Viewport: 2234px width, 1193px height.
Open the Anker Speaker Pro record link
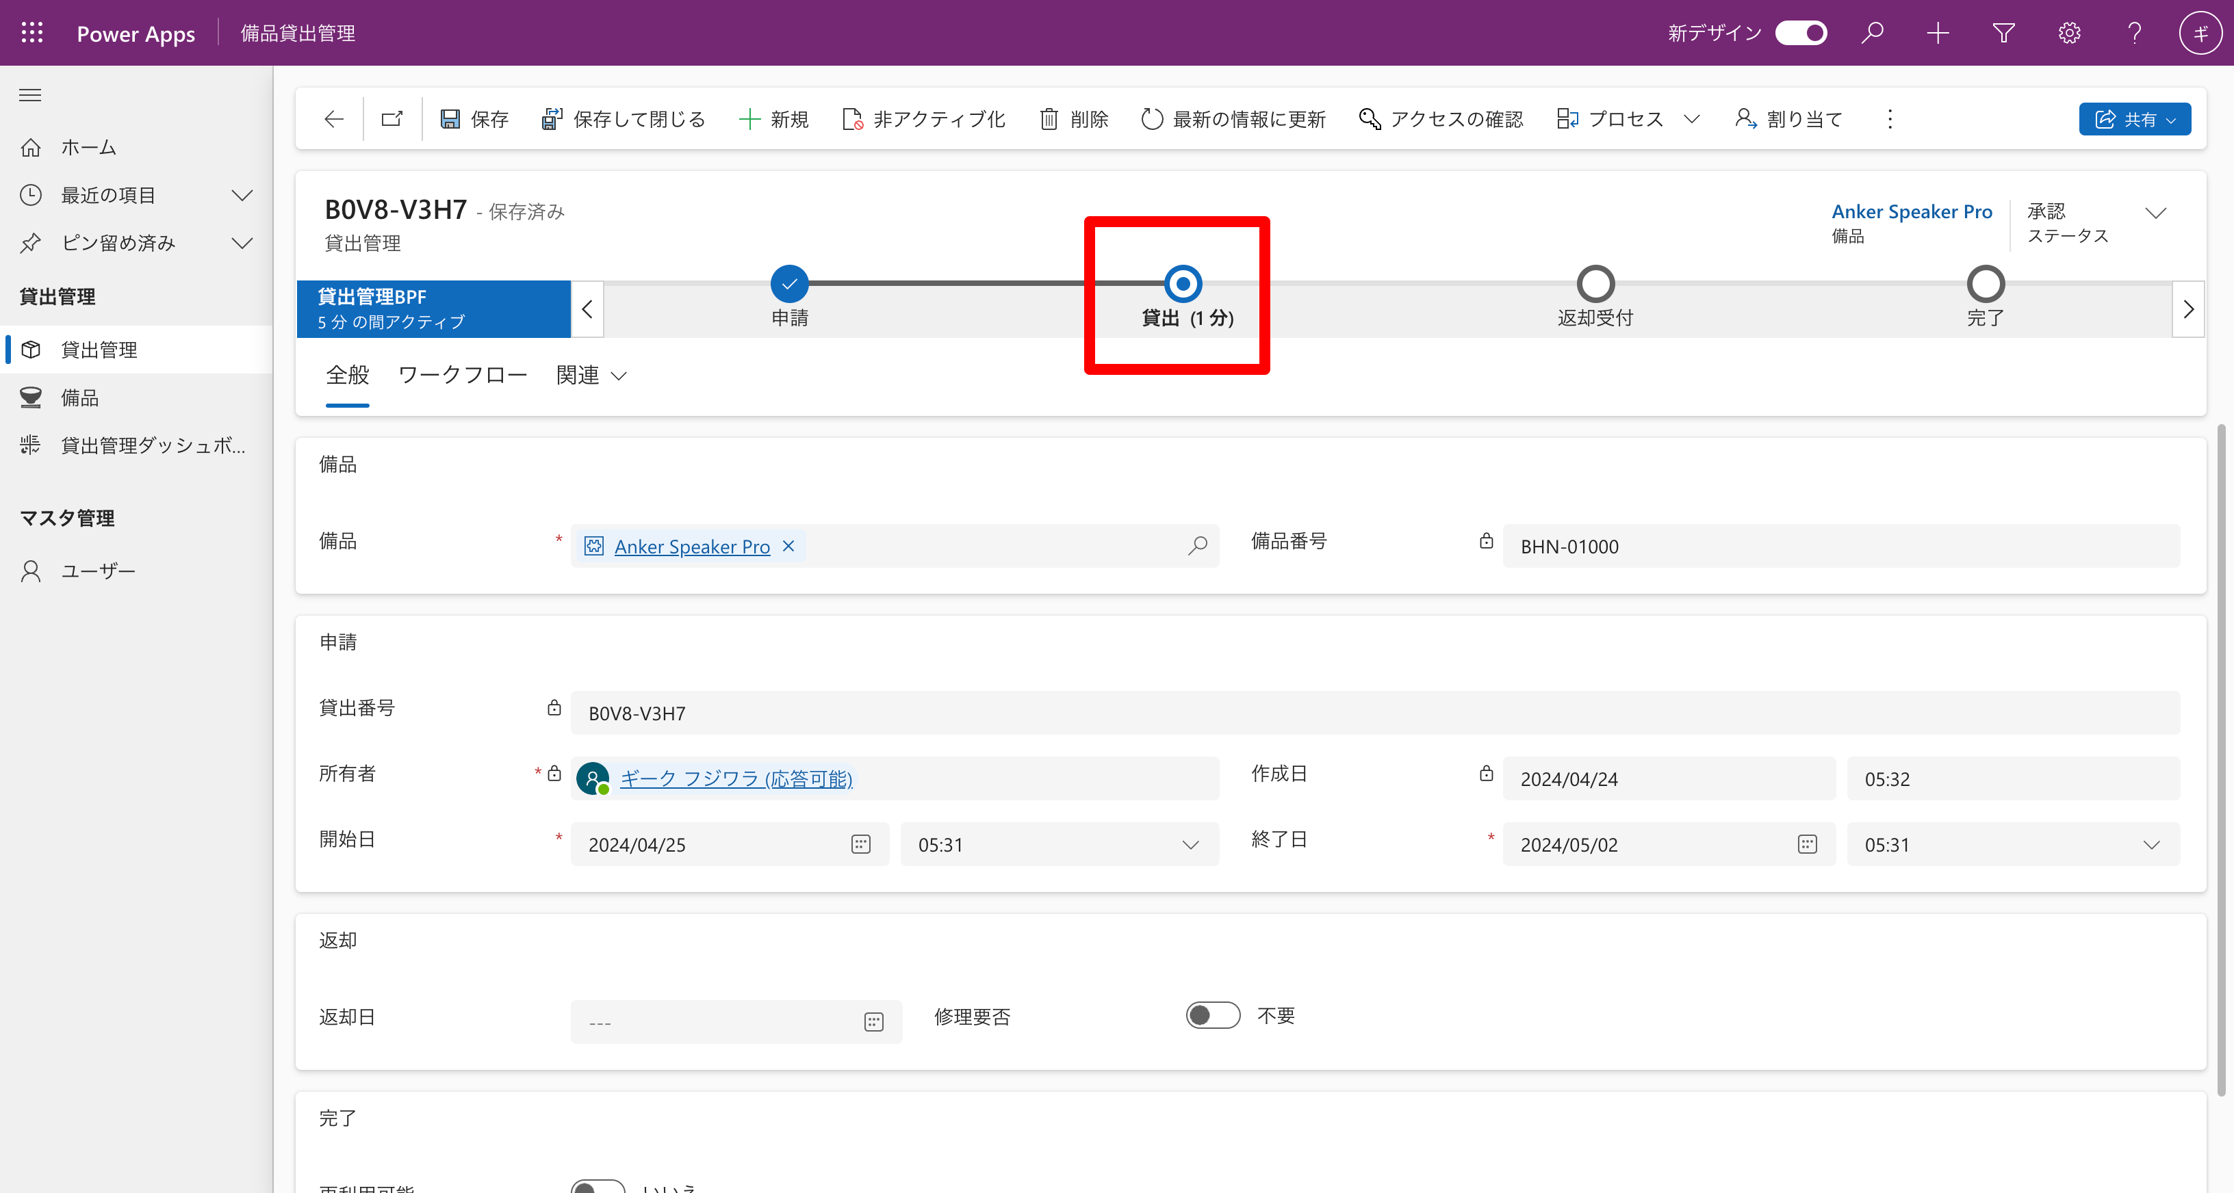691,546
